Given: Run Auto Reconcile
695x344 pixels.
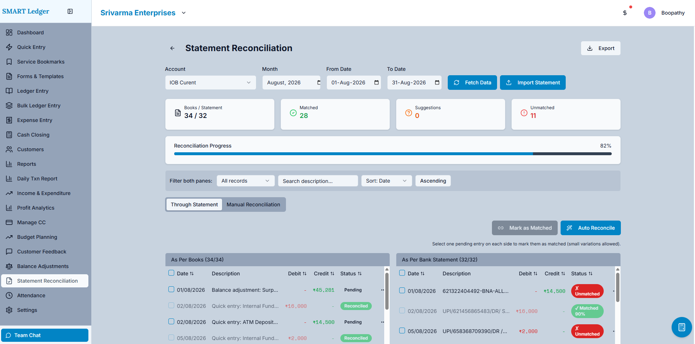Looking at the screenshot, I should click(x=591, y=228).
